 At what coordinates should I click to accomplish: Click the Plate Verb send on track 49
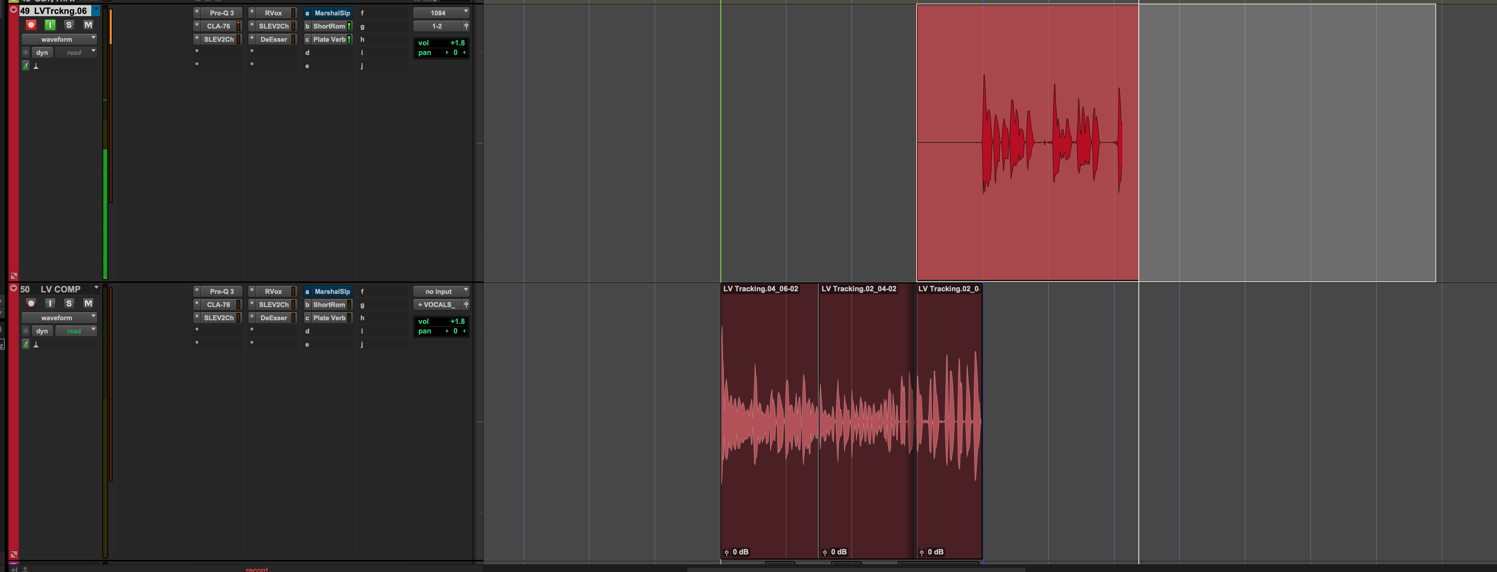coord(329,40)
